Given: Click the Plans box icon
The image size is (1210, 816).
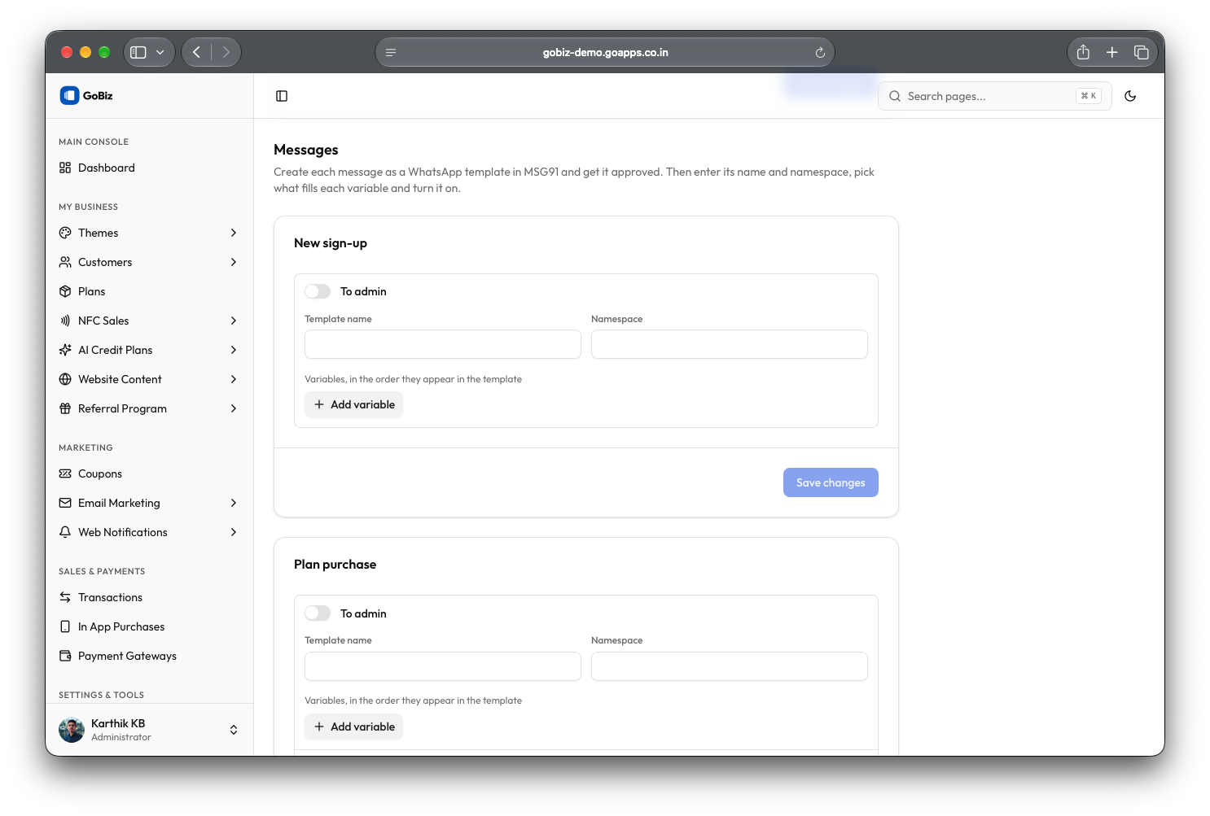Looking at the screenshot, I should point(65,291).
